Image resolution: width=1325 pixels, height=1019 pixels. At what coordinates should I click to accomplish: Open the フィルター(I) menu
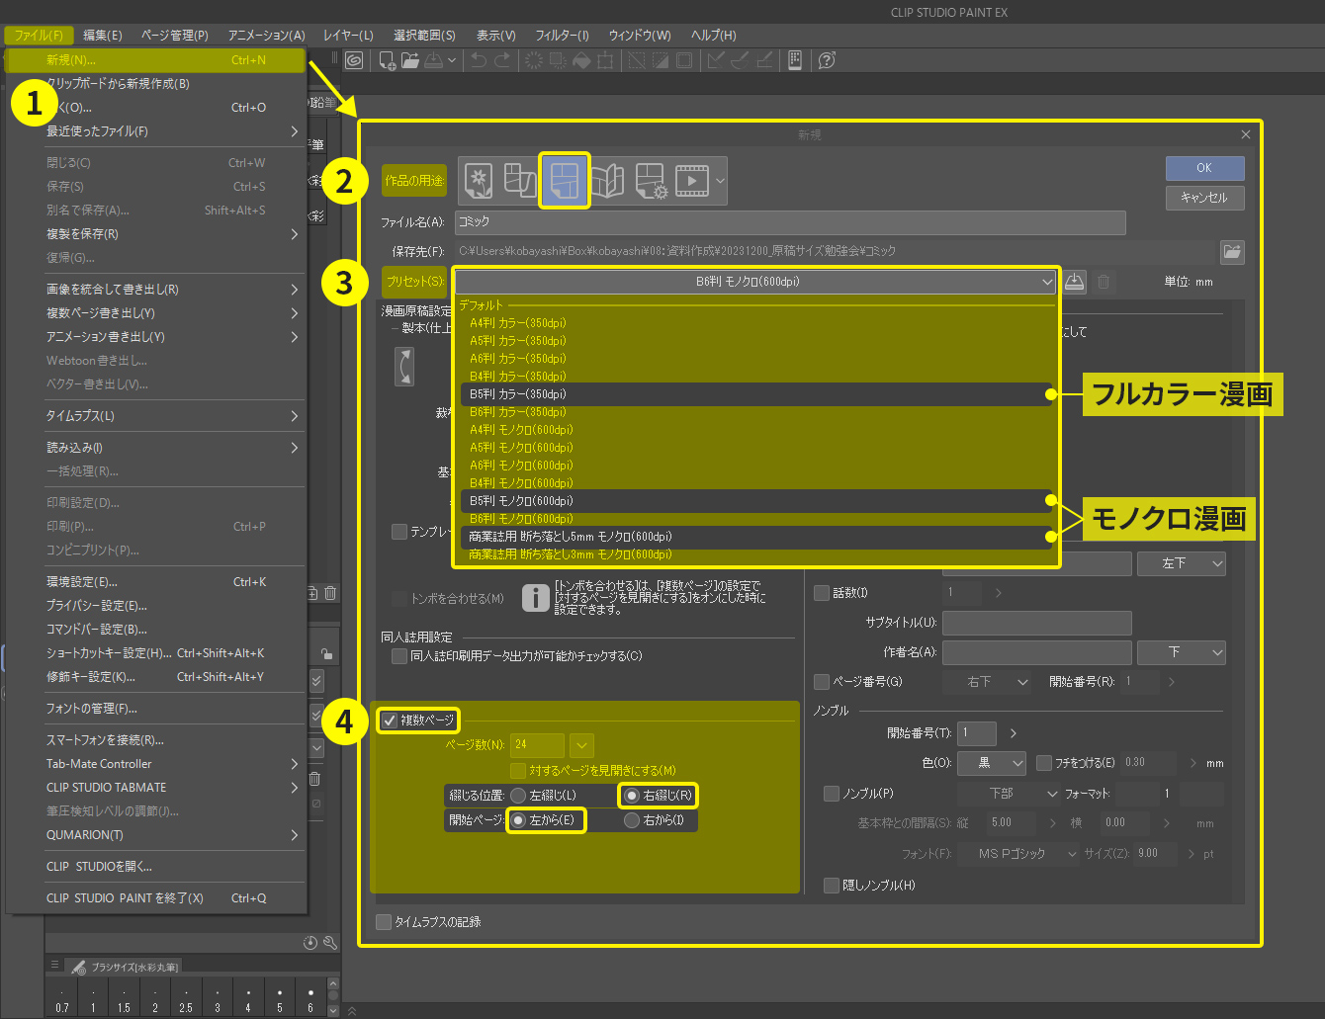[x=562, y=35]
